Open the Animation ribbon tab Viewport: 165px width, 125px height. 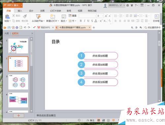coord(42,11)
